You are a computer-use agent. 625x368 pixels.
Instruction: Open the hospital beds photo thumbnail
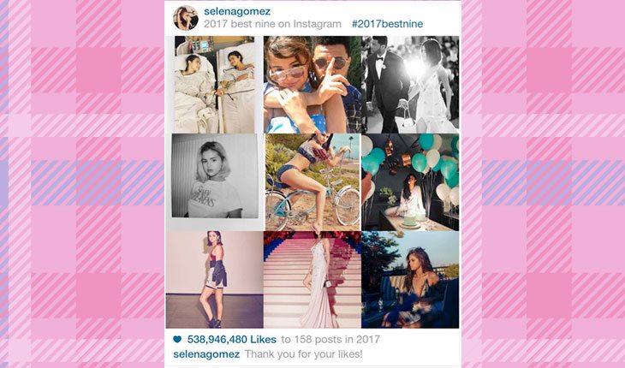click(x=214, y=85)
